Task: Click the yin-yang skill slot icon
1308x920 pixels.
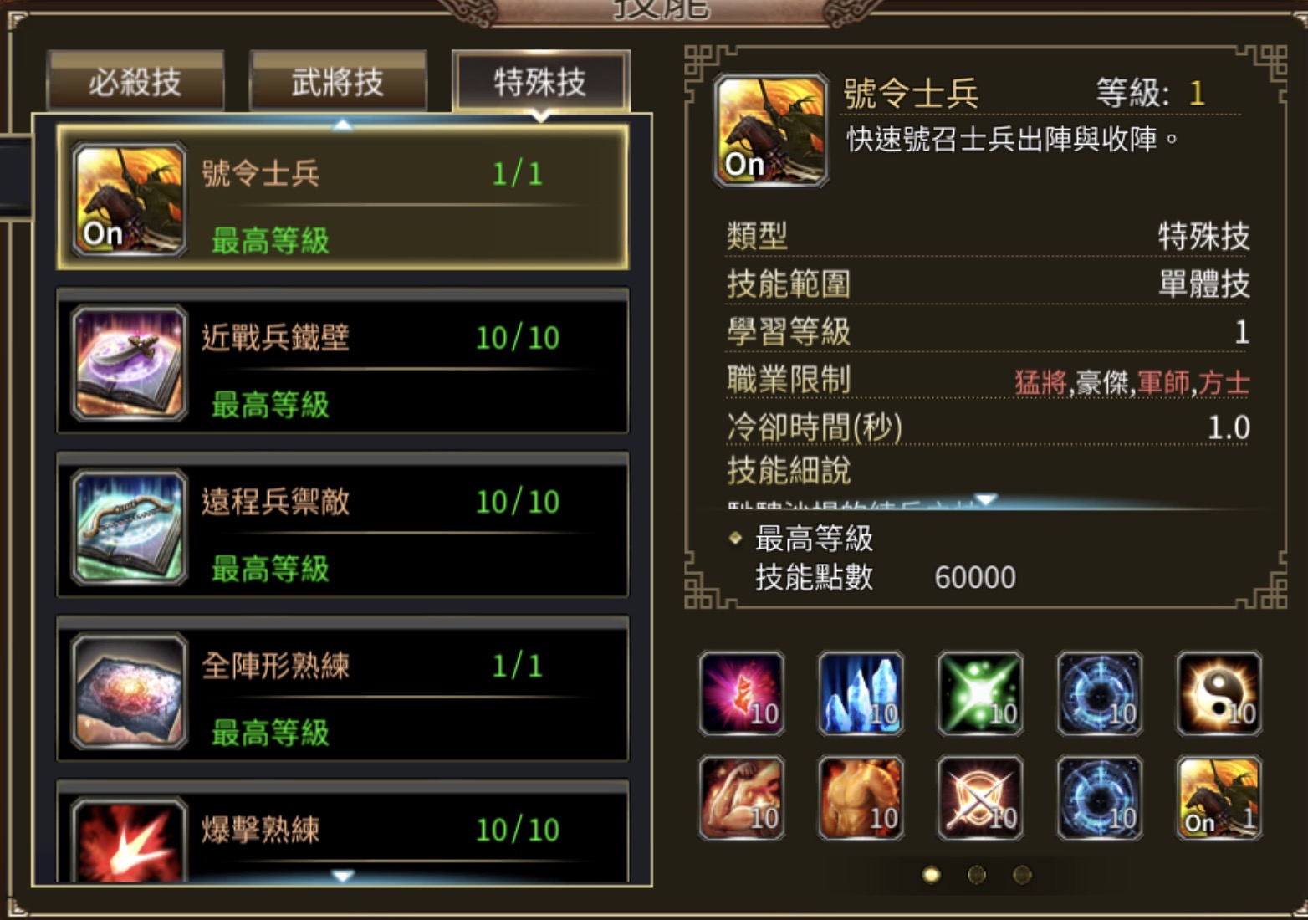Action: [1219, 693]
